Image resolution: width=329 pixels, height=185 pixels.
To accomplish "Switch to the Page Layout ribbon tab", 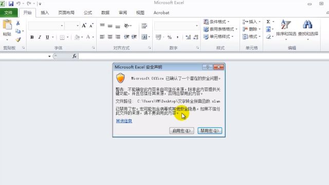I will pyautogui.click(x=66, y=12).
